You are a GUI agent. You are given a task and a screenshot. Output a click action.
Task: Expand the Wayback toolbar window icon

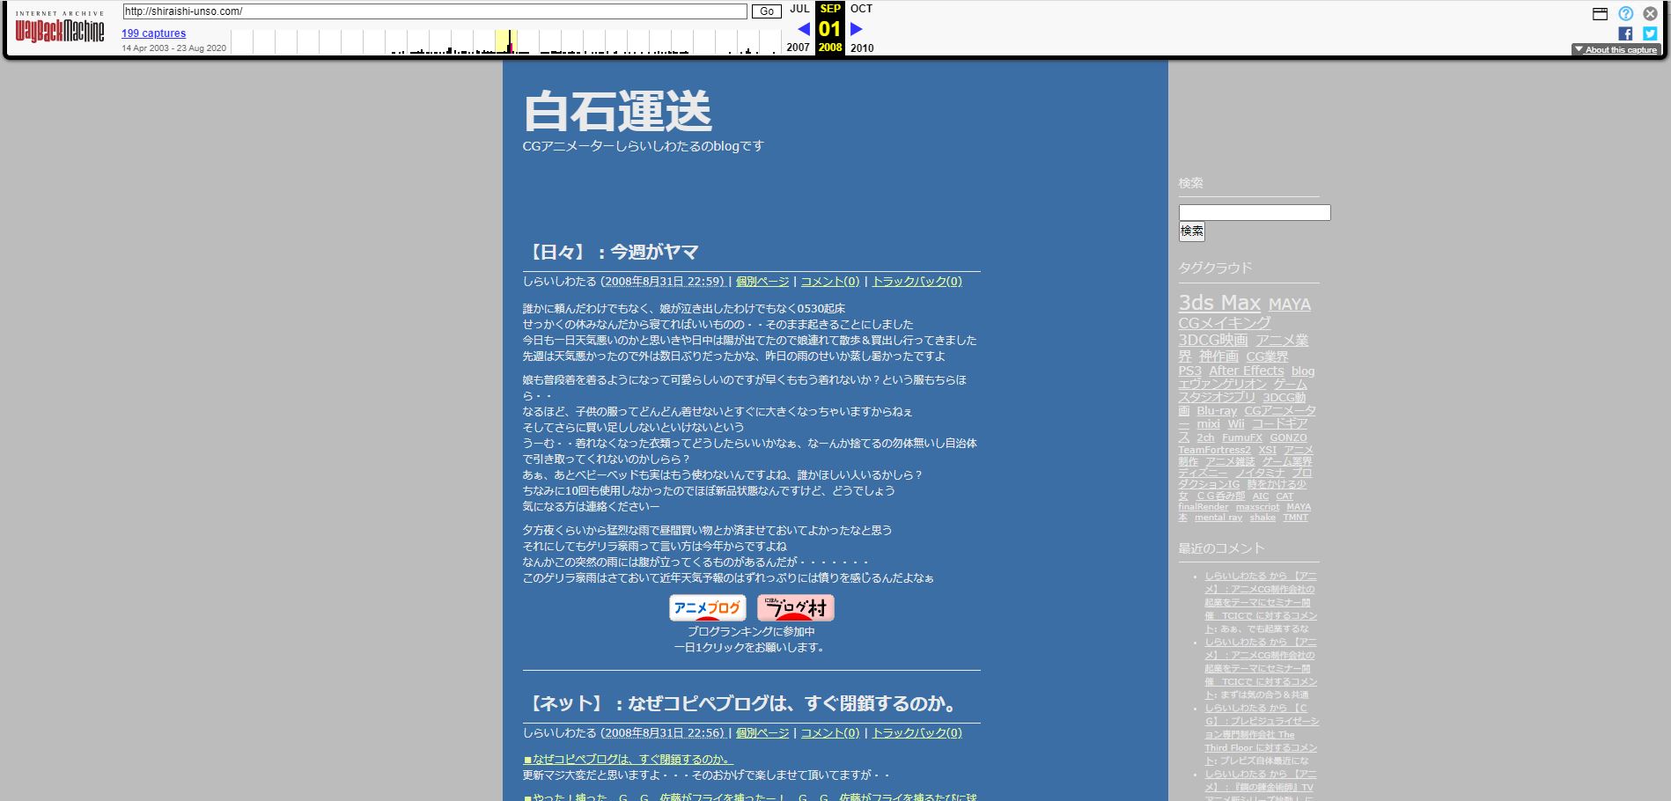click(1600, 13)
